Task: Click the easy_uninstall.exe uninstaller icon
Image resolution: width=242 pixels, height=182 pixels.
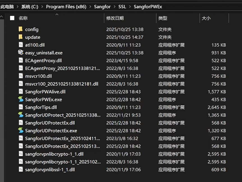Action: point(20,52)
